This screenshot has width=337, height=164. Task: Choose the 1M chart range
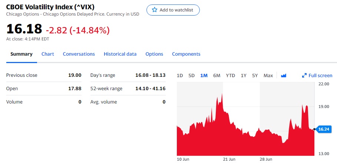tap(204, 76)
